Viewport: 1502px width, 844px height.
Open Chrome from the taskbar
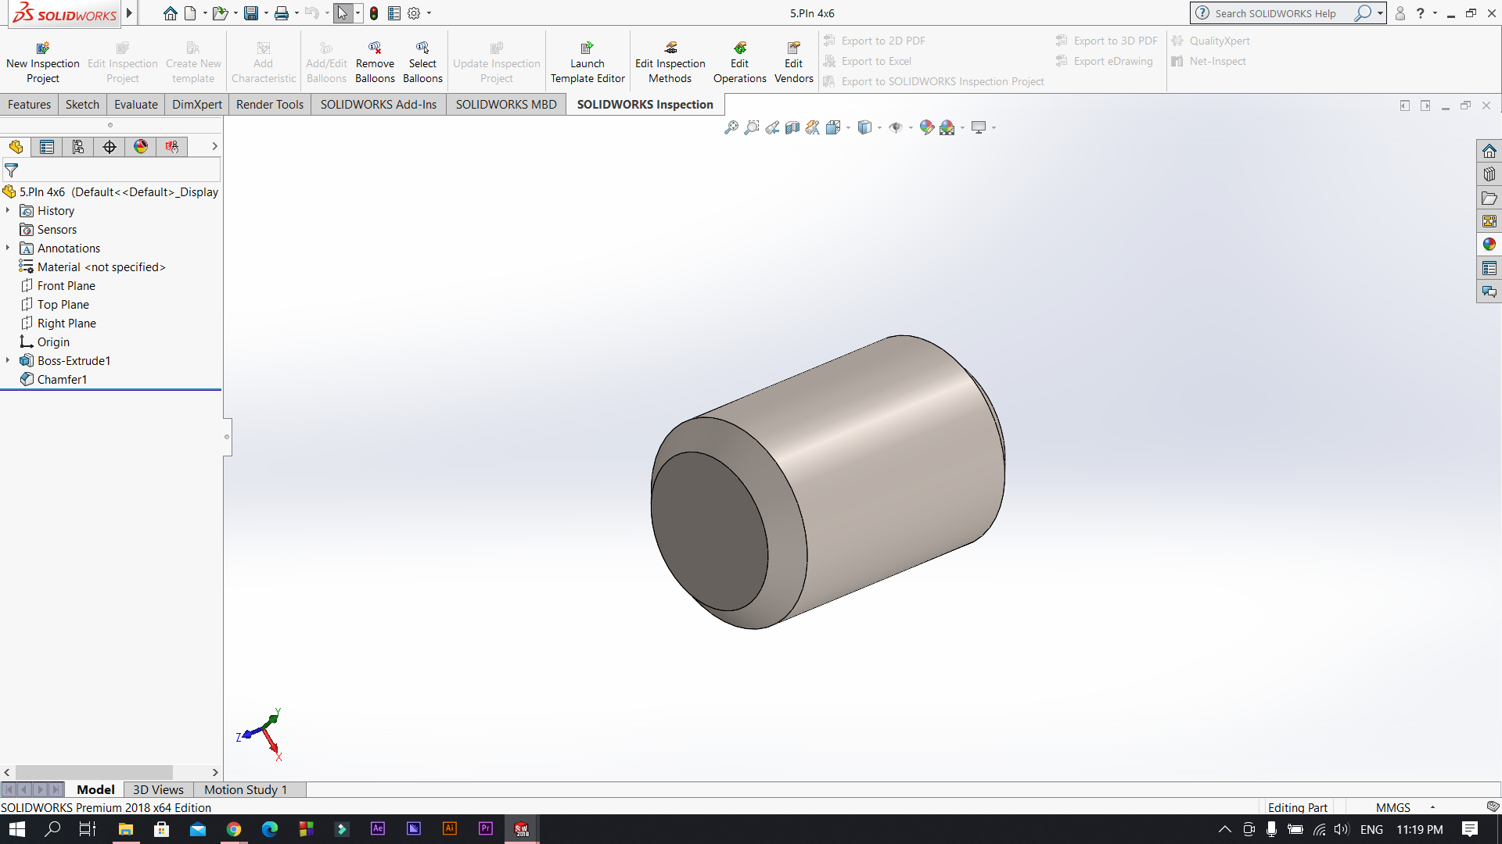pos(234,829)
